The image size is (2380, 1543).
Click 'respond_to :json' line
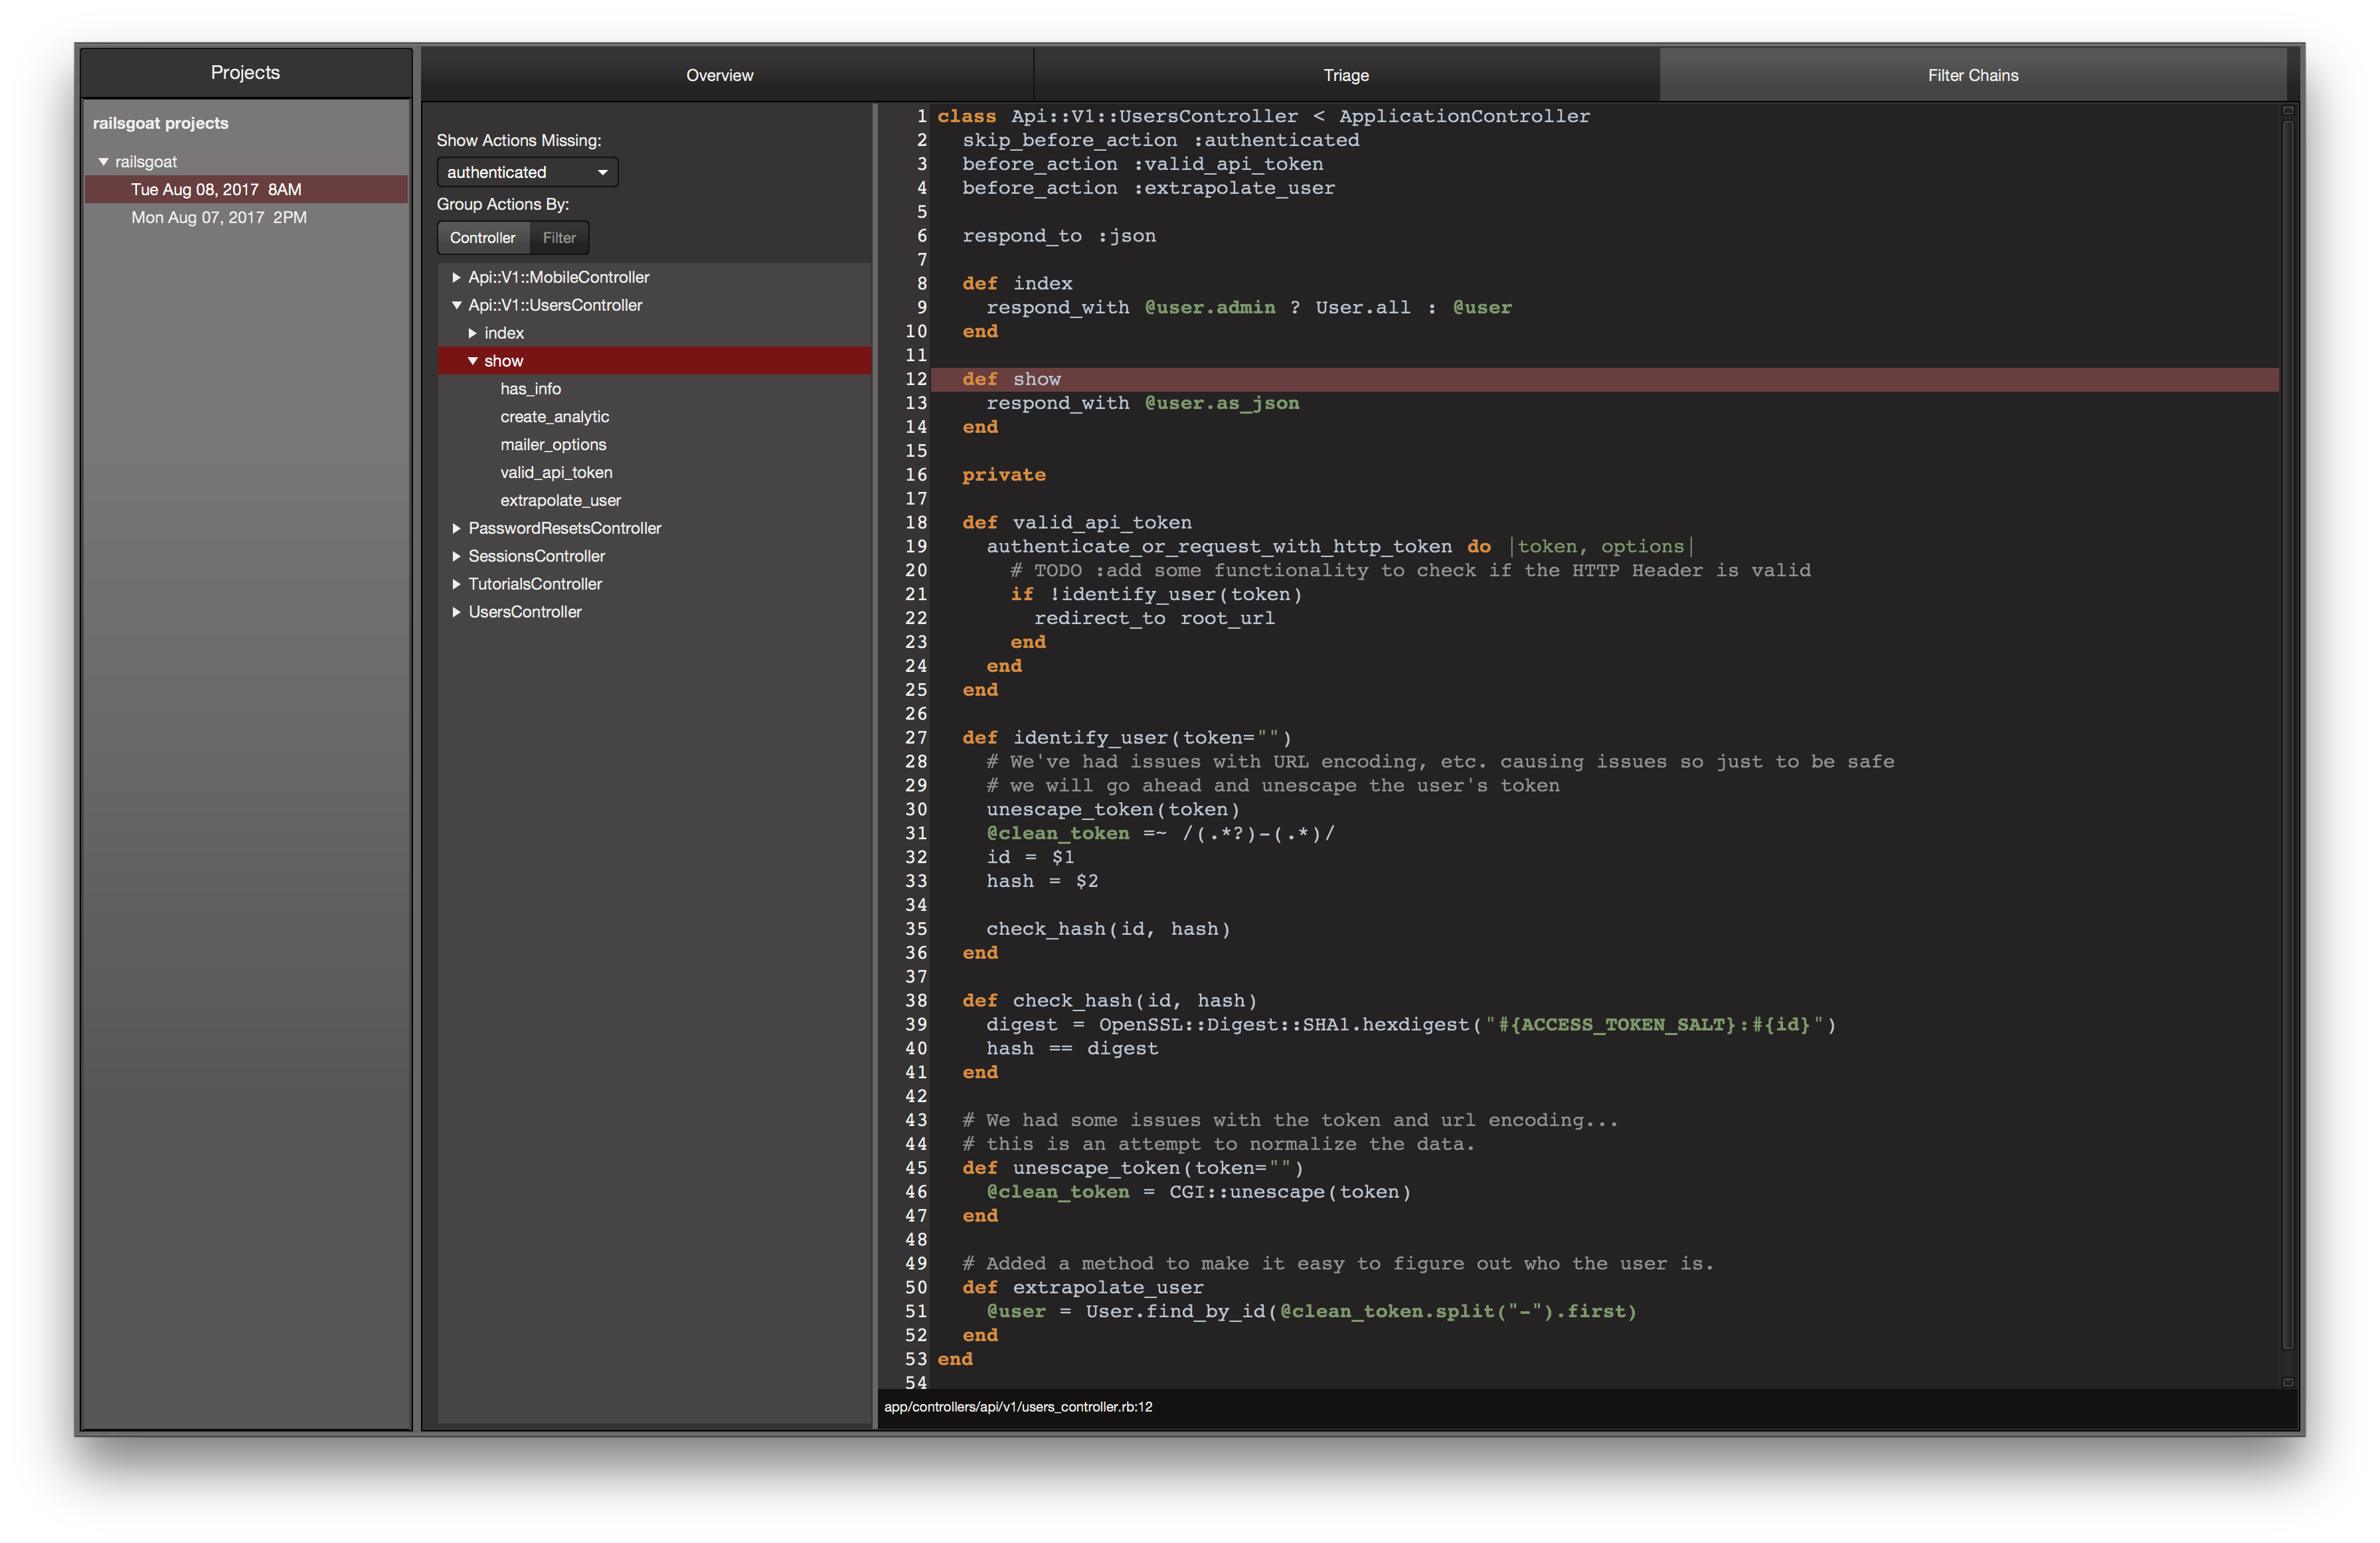1059,236
